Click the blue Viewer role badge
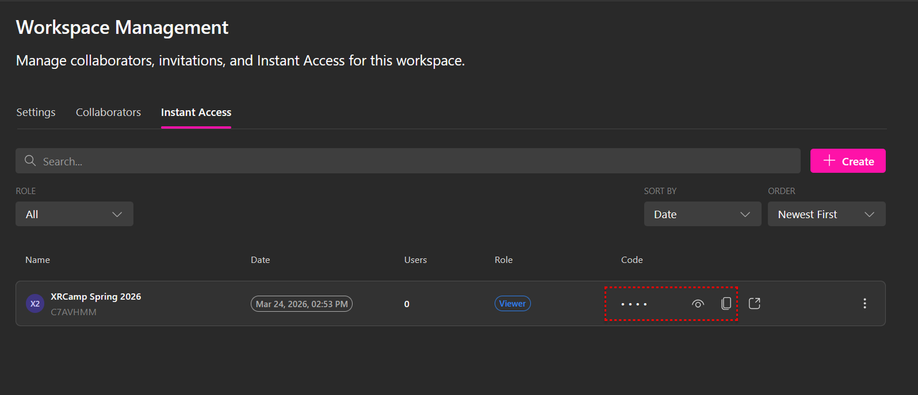The image size is (918, 395). pos(512,304)
